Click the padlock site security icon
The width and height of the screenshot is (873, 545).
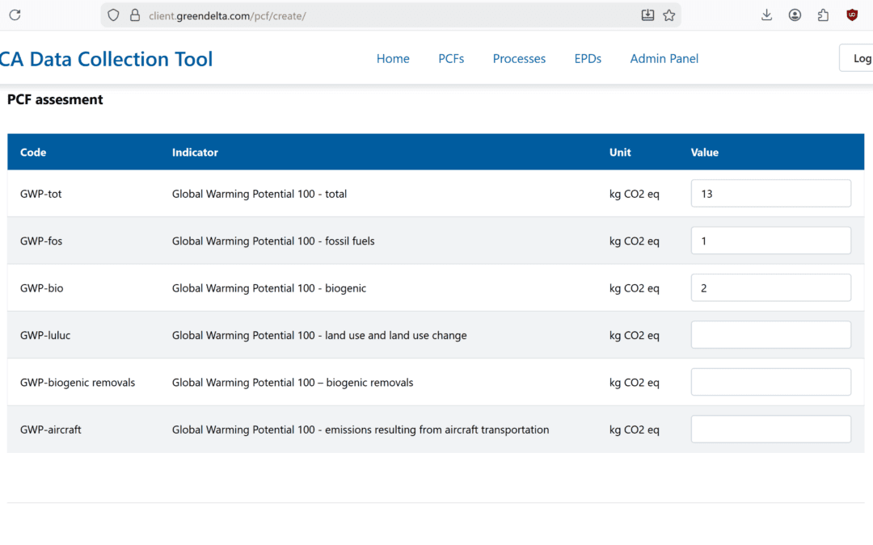(x=134, y=15)
